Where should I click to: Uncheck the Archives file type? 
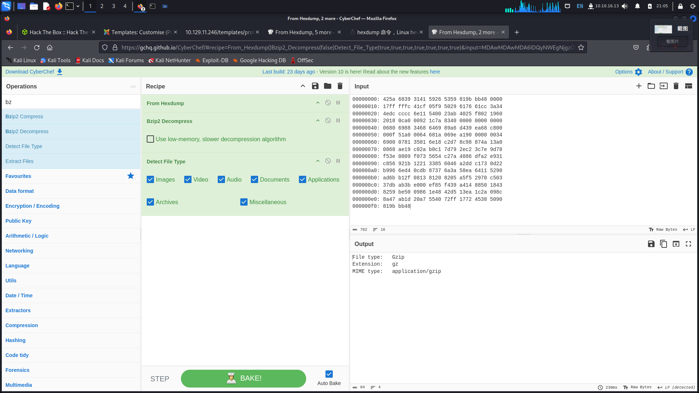(150, 202)
